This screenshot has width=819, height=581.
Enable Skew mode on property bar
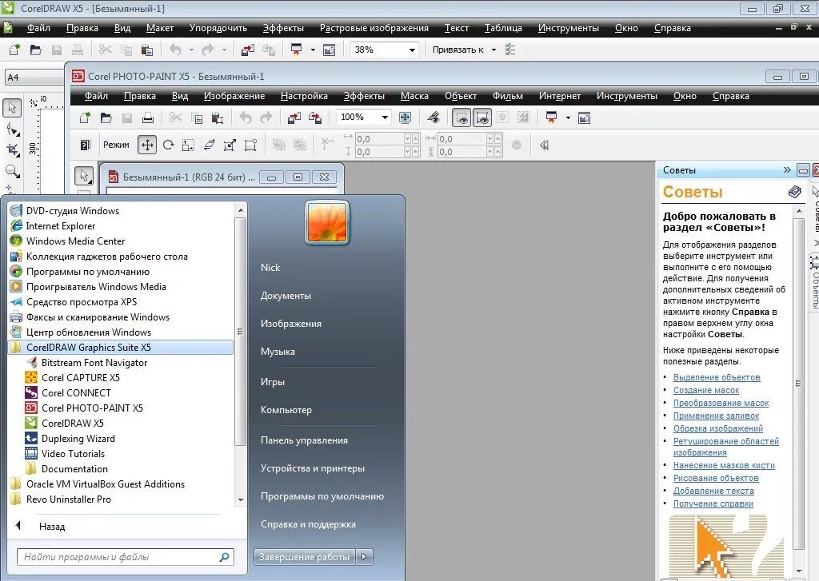click(x=209, y=145)
